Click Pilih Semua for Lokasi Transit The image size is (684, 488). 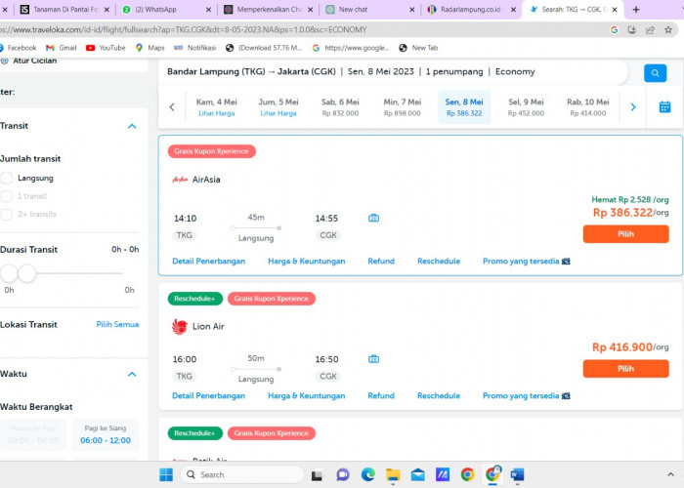[x=117, y=324]
